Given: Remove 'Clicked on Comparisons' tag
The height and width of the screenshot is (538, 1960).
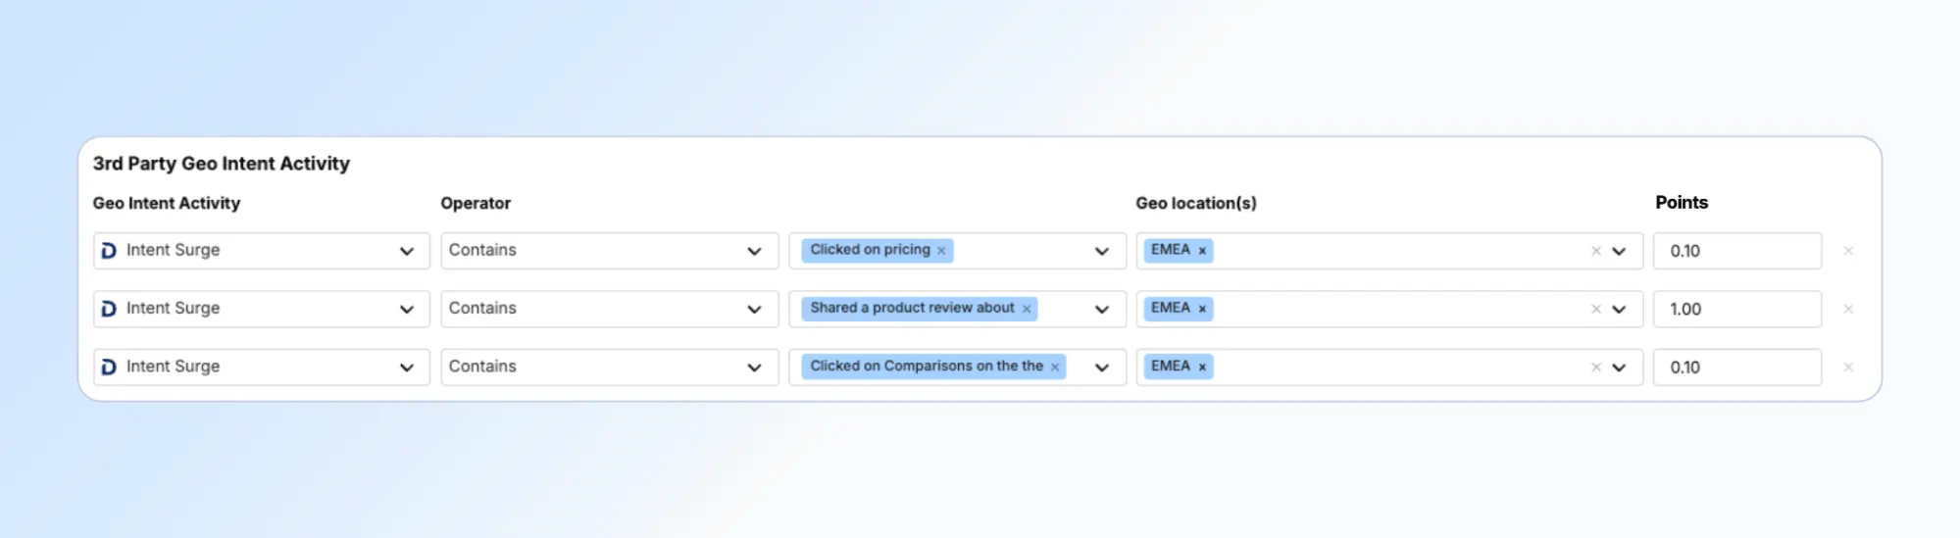Looking at the screenshot, I should coord(1055,367).
